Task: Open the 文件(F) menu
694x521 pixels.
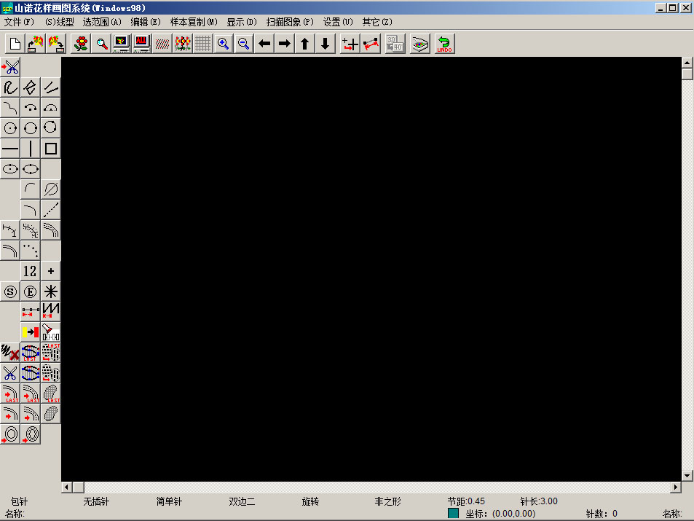Action: tap(19, 22)
